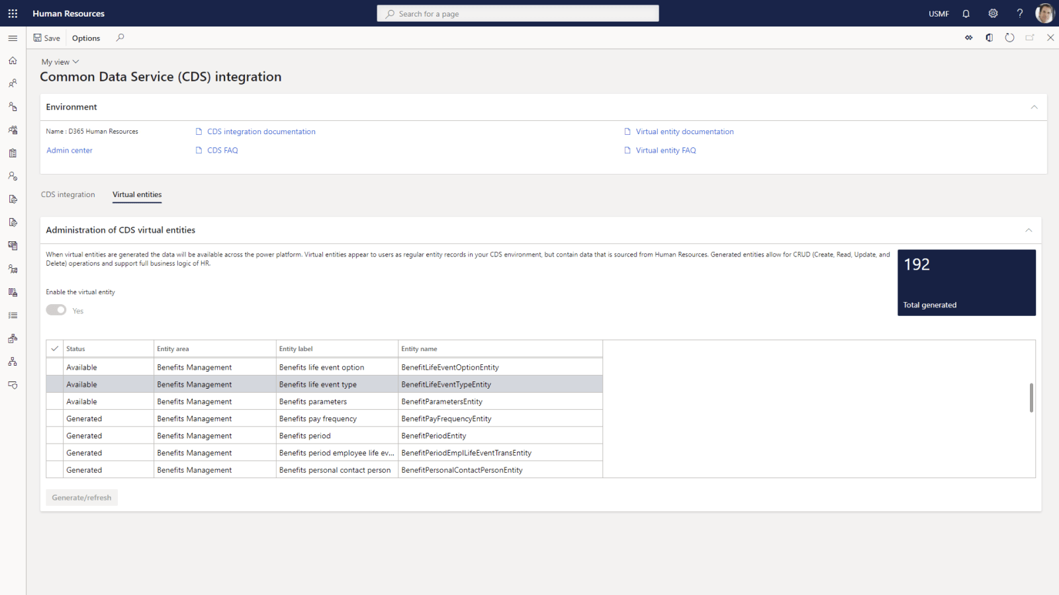Open Settings via the gear icon
The height and width of the screenshot is (595, 1059).
[x=993, y=13]
